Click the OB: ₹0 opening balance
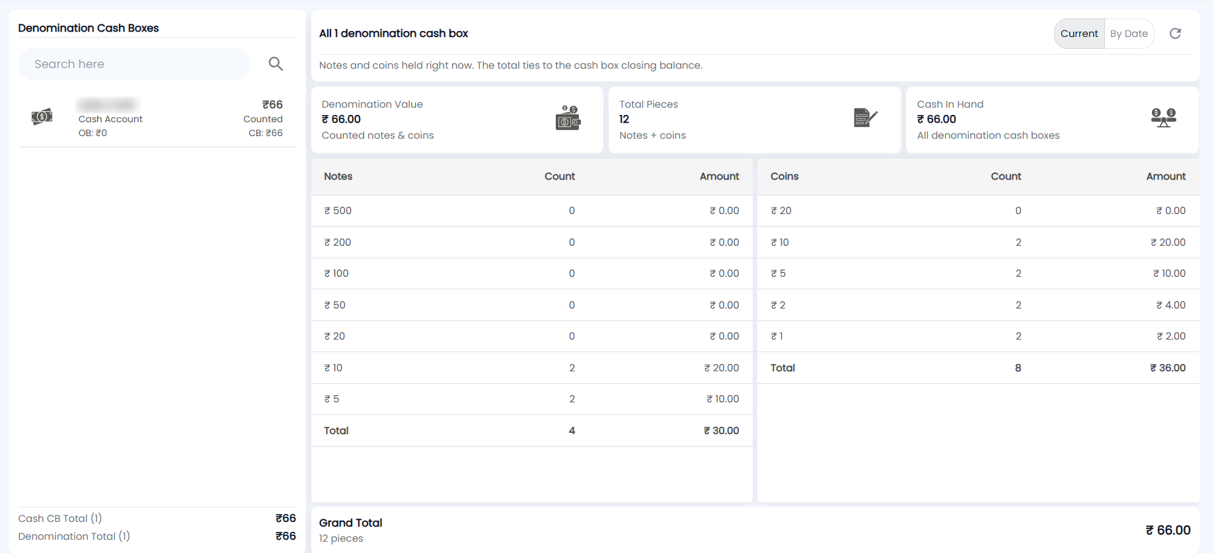1214x553 pixels. 93,133
